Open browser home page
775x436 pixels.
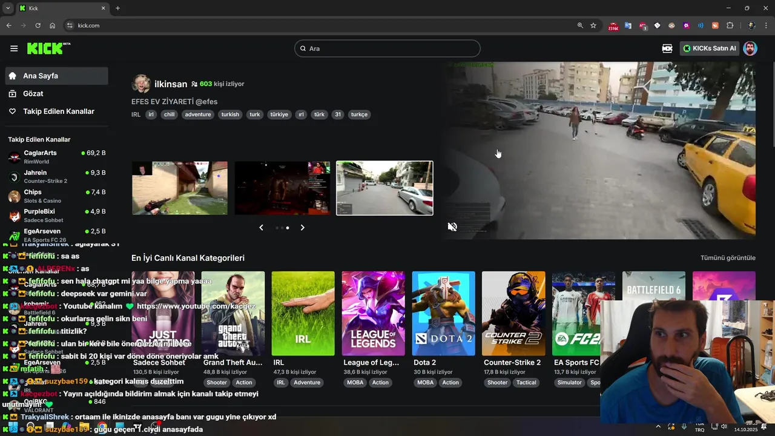53,25
